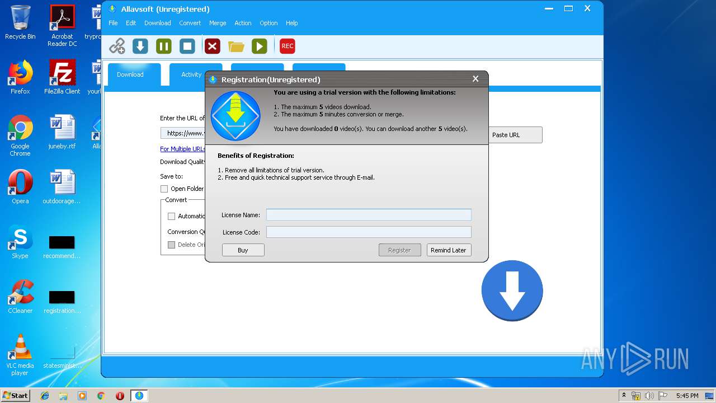Select the registration file on desktop
The width and height of the screenshot is (716, 403).
click(x=62, y=302)
